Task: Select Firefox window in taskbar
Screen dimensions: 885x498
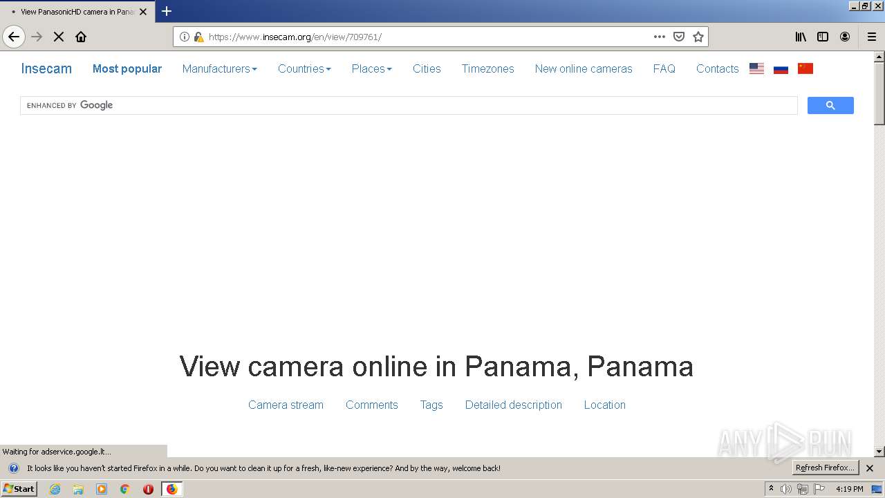Action: click(171, 489)
